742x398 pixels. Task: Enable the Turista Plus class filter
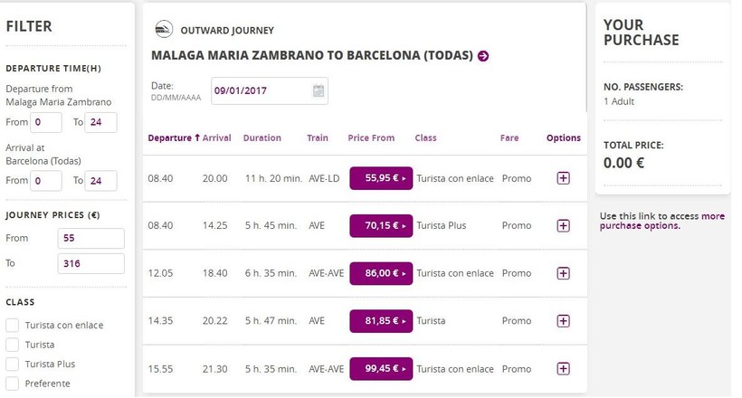coord(13,365)
